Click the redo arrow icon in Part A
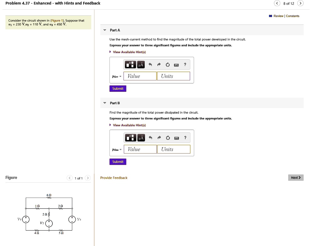 159,64
